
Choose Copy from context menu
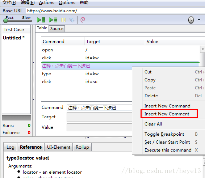[x=174, y=80]
